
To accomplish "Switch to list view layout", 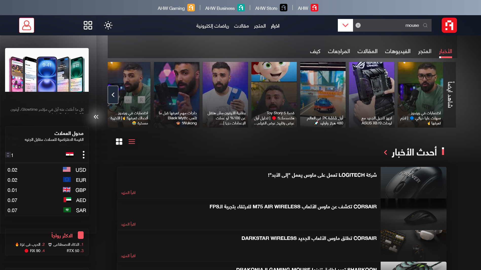I will [132, 142].
